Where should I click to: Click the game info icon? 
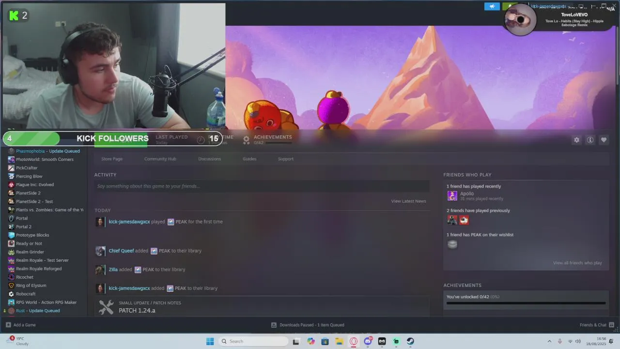point(590,140)
